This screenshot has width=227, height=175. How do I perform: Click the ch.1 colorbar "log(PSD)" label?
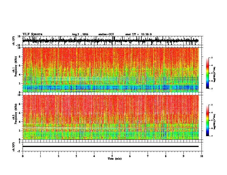coord(215,75)
